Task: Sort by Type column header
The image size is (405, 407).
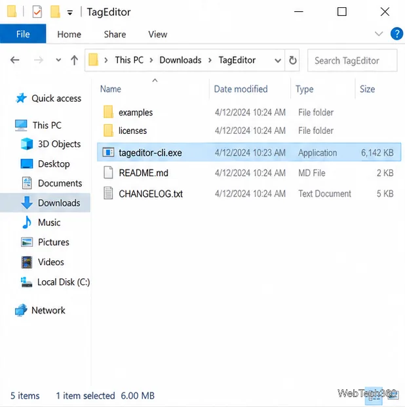Action: [305, 89]
